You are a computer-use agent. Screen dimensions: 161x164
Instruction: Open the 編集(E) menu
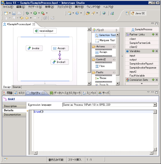21,7
